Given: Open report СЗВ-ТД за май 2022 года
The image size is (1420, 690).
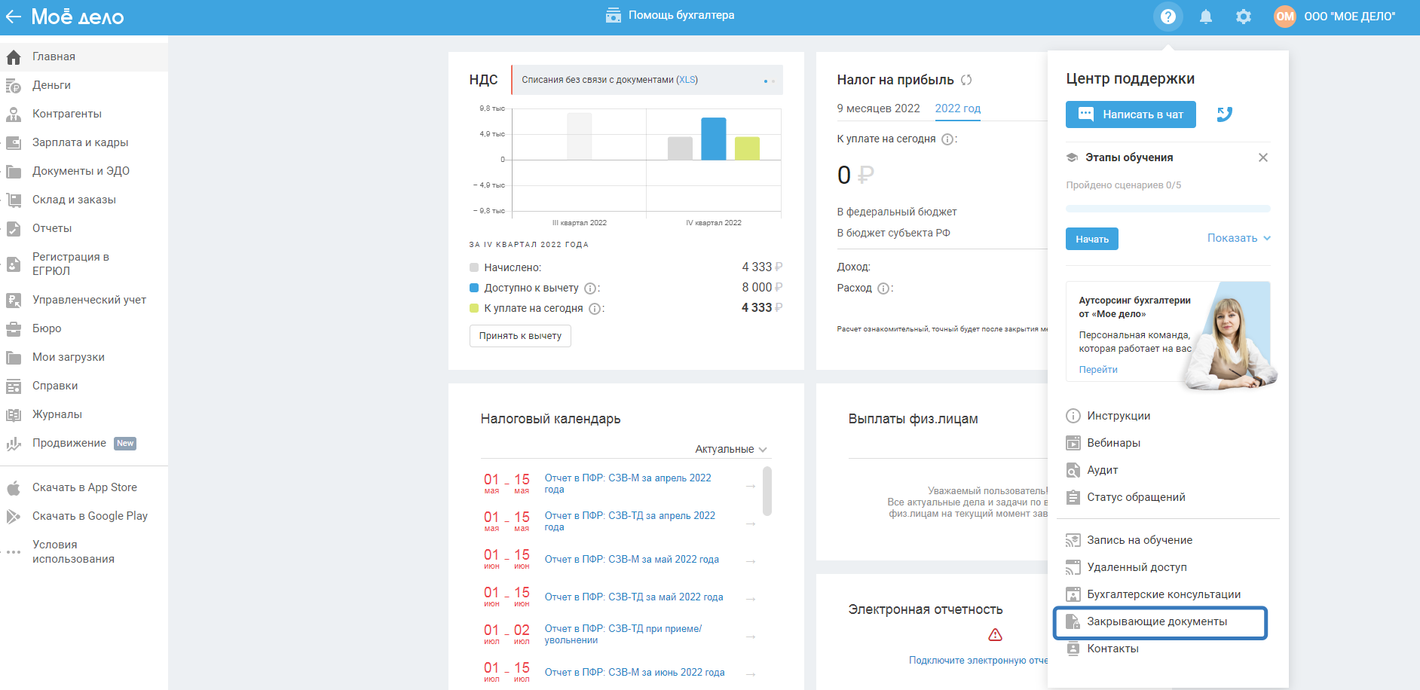Looking at the screenshot, I should [x=634, y=597].
